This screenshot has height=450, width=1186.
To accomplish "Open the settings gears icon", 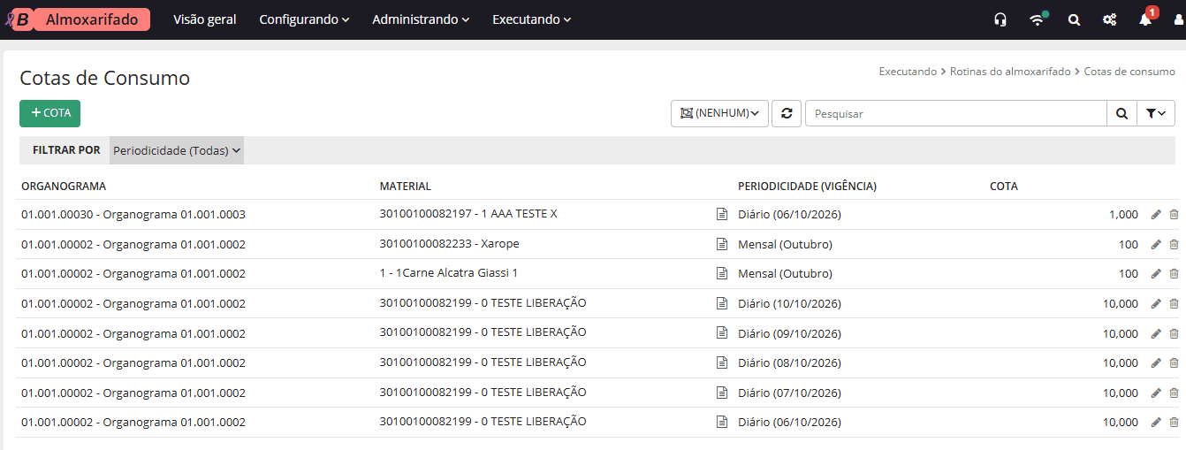I will click(1110, 19).
